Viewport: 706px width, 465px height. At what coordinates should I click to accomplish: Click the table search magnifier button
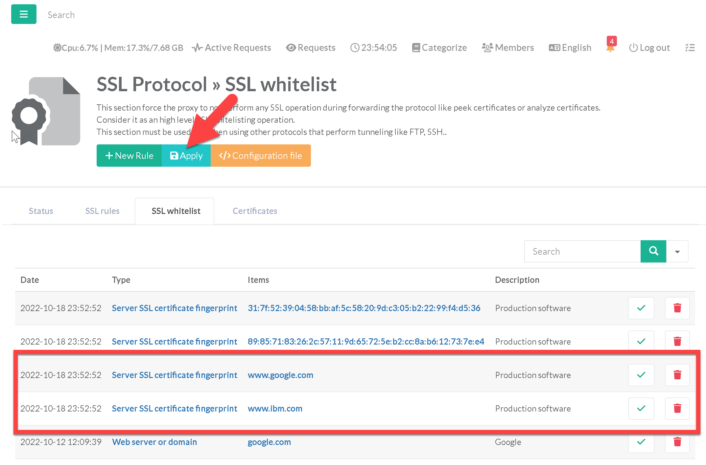653,251
